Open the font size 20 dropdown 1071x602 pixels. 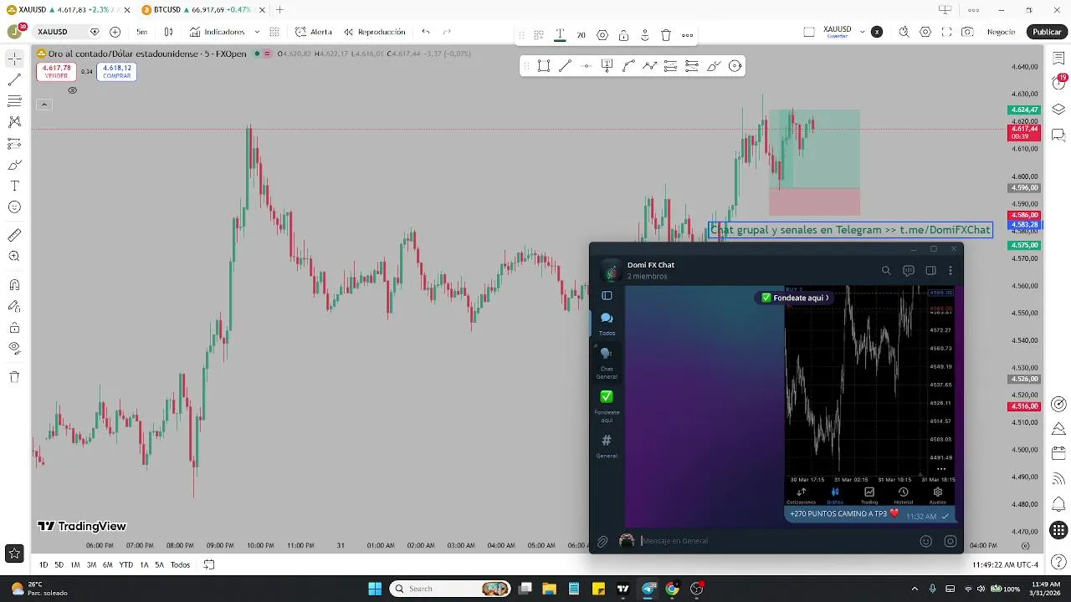[581, 35]
